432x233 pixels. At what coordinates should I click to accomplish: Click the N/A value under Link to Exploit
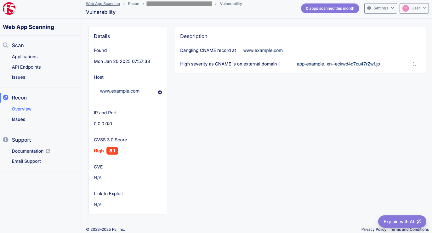pyautogui.click(x=98, y=205)
